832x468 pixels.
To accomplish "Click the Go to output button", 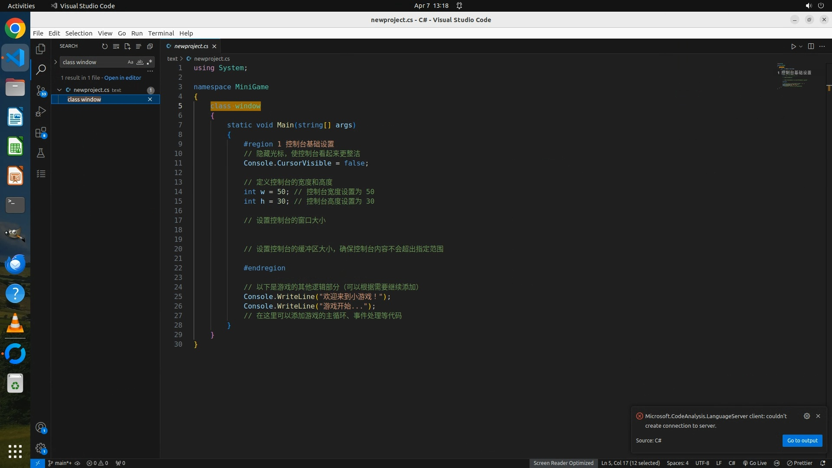I will 802,440.
